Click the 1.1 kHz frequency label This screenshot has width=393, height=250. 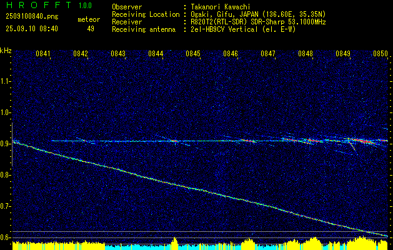click(5, 81)
